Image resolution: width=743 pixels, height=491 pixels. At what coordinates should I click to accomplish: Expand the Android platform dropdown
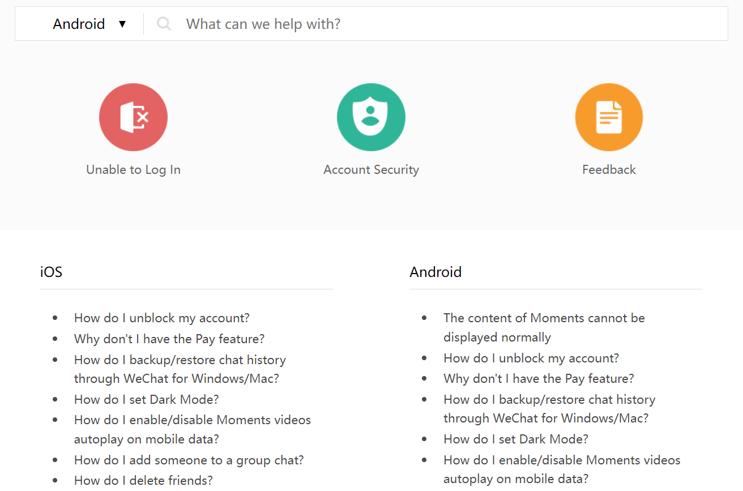click(x=79, y=24)
